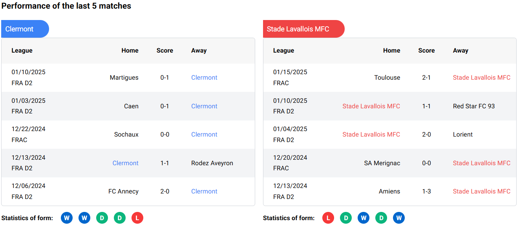Open Clermont link in the Martigues match row

204,78
